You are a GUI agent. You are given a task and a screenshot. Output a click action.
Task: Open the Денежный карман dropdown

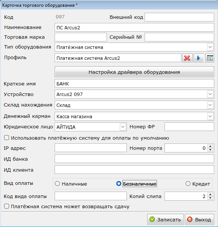[210, 116]
